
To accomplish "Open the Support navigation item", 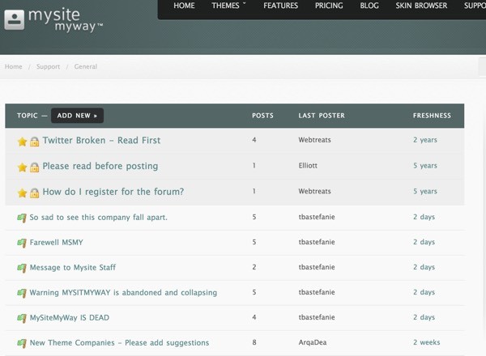I will coord(475,6).
